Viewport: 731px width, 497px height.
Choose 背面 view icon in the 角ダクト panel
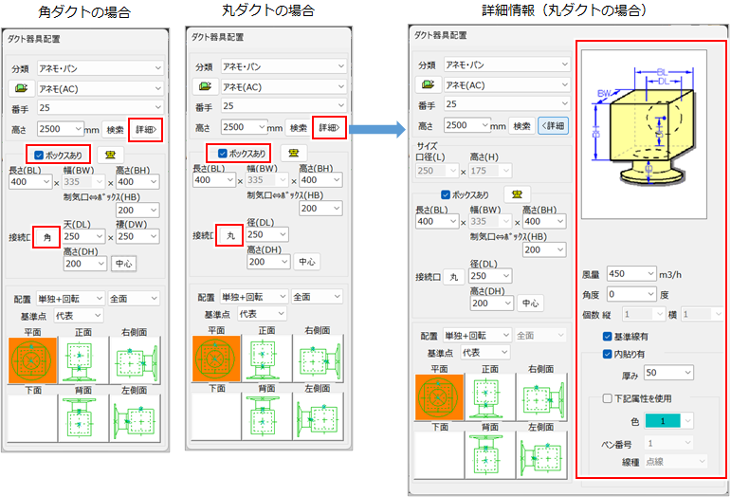[x=82, y=416]
